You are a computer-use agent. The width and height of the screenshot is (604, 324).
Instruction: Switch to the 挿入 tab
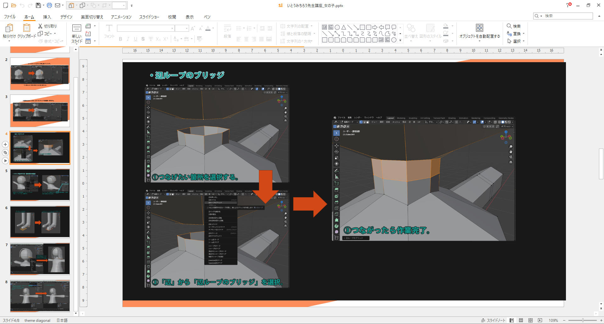(47, 17)
